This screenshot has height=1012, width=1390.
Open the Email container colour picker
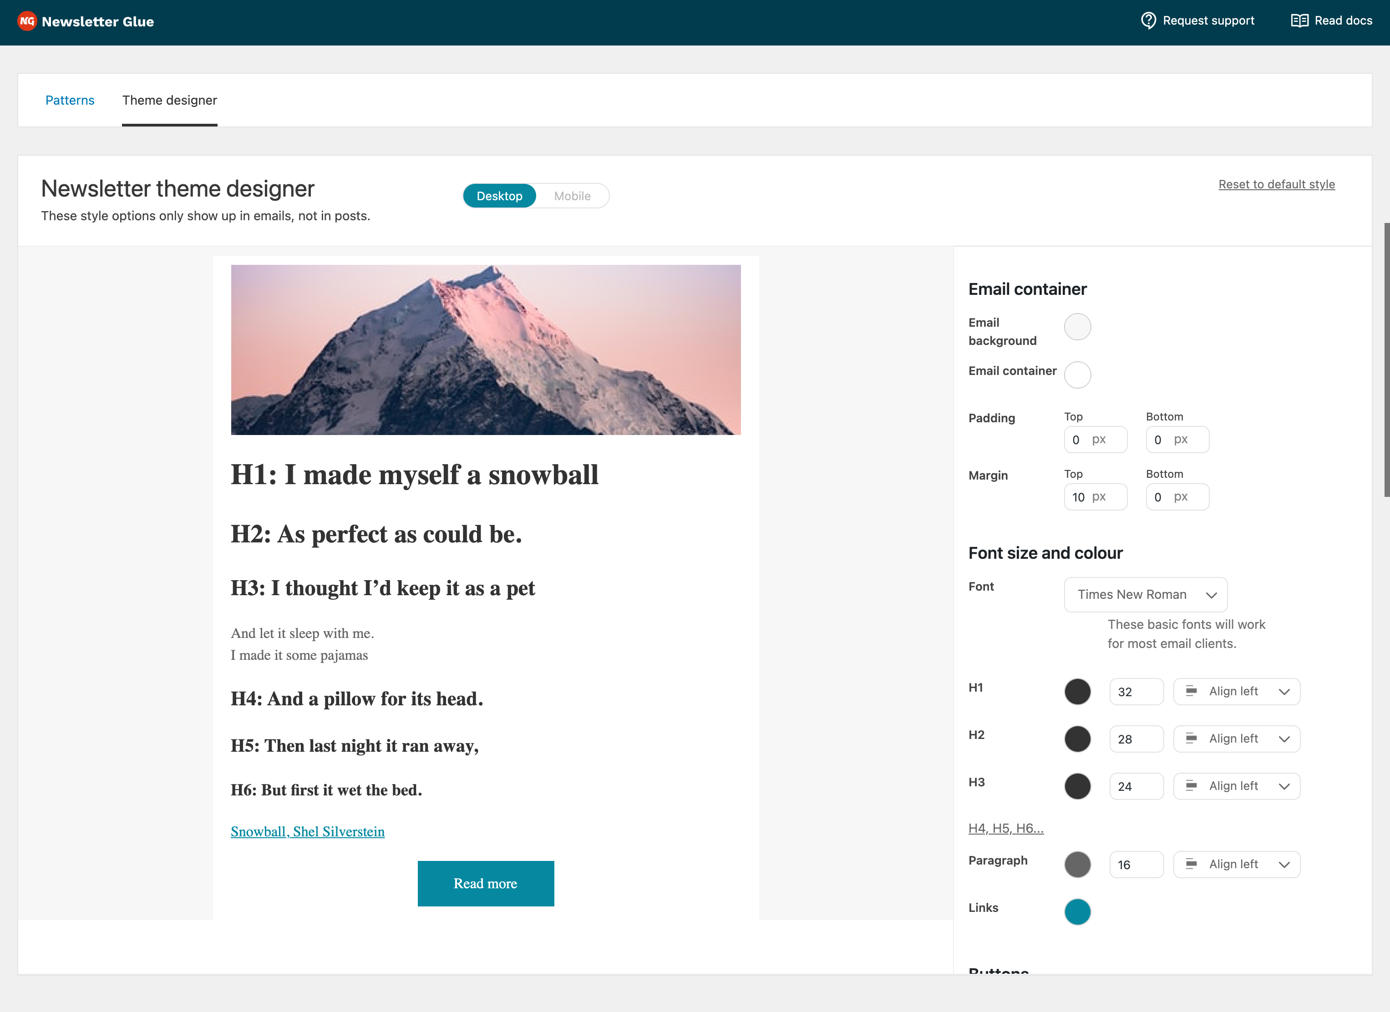1077,375
